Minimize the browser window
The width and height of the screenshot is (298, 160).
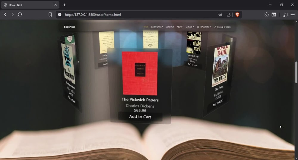click(270, 5)
